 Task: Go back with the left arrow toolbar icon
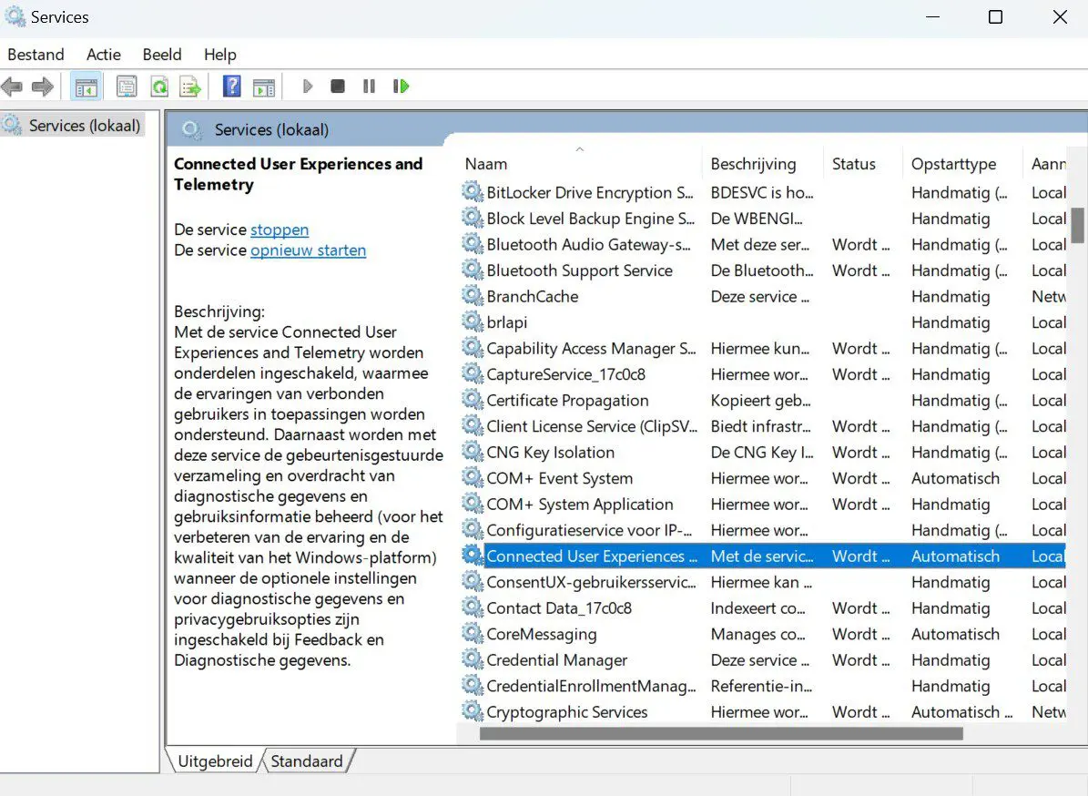pos(12,87)
